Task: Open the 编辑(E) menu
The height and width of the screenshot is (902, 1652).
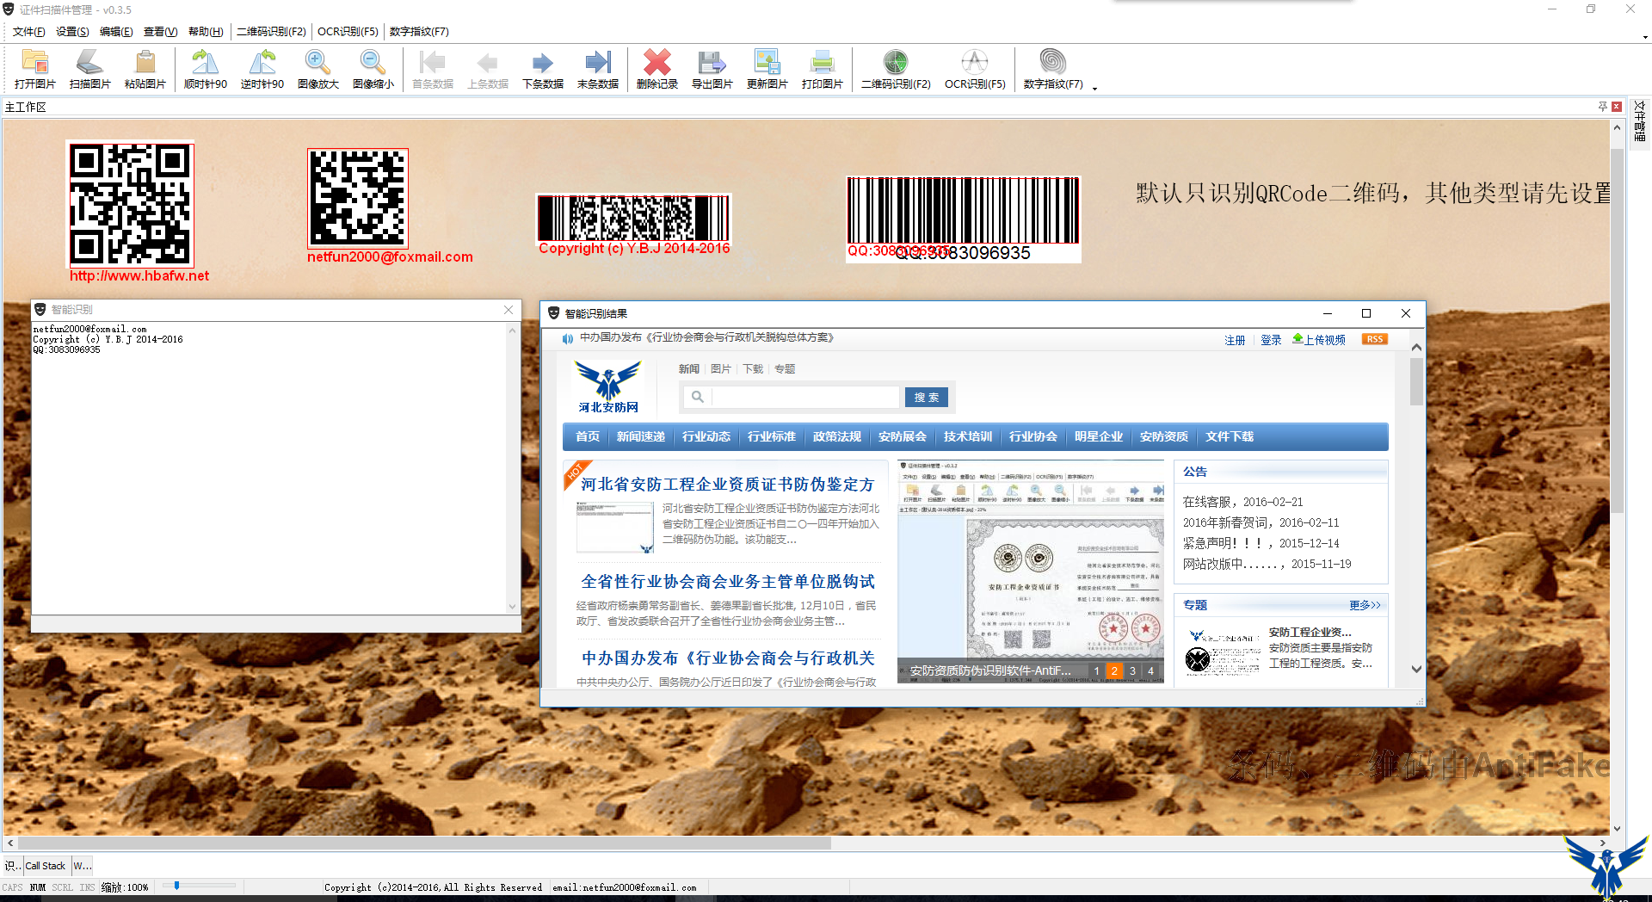Action: click(x=116, y=32)
